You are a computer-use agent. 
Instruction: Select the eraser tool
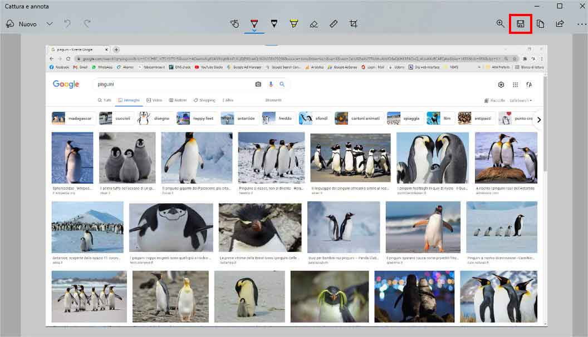[x=314, y=24]
